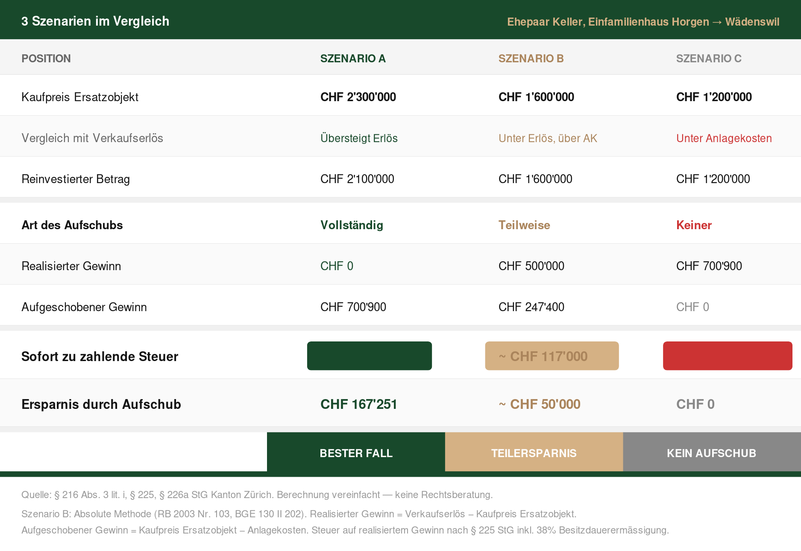Viewport: 801px width, 551px height.
Task: Click the '3 Szenarien im Vergleich' title
Action: pyautogui.click(x=95, y=21)
